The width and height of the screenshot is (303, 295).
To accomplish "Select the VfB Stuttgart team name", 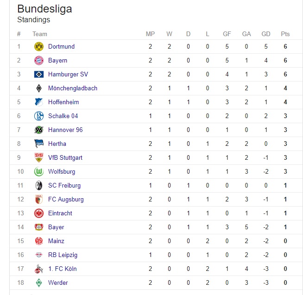I will [x=65, y=157].
